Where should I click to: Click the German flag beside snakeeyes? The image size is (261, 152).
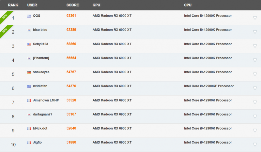(x=29, y=72)
